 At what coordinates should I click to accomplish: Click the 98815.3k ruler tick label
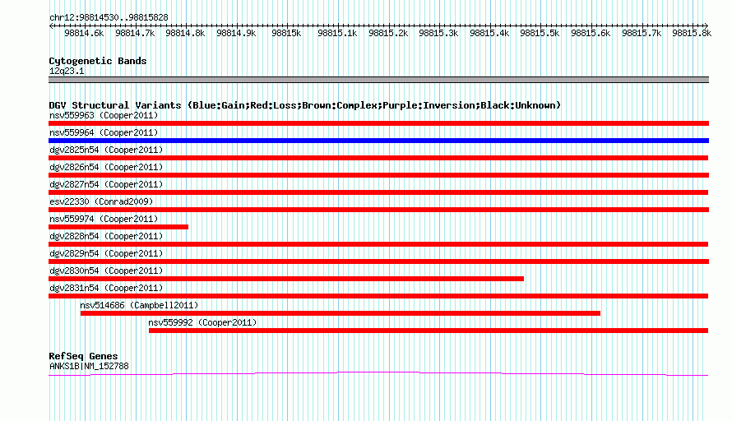[439, 34]
